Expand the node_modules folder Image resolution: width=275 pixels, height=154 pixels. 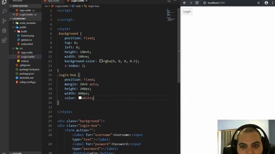[13, 23]
